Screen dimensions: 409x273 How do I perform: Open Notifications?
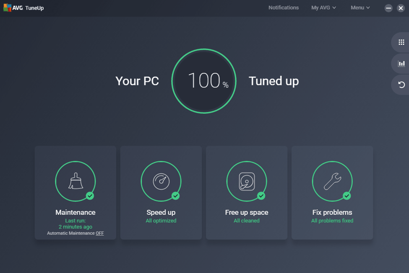(284, 7)
